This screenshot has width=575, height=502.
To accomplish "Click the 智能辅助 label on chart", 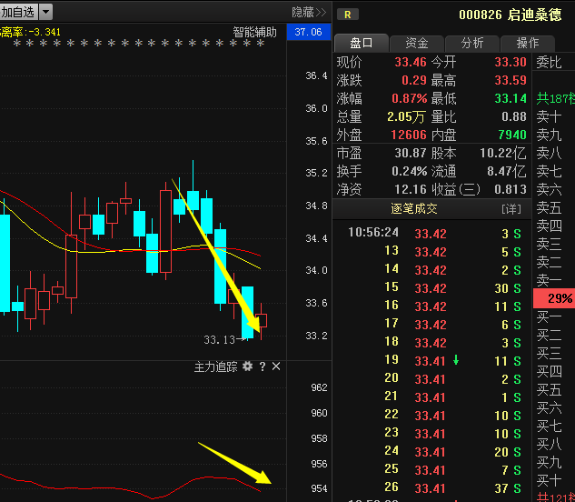I will tap(255, 33).
